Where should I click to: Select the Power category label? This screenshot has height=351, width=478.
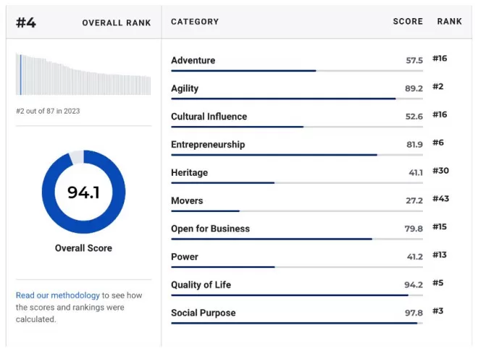(x=185, y=257)
